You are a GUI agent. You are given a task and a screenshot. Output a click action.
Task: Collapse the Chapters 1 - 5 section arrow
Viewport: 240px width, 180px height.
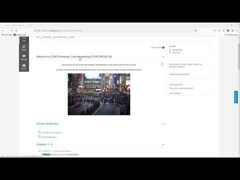163,144
